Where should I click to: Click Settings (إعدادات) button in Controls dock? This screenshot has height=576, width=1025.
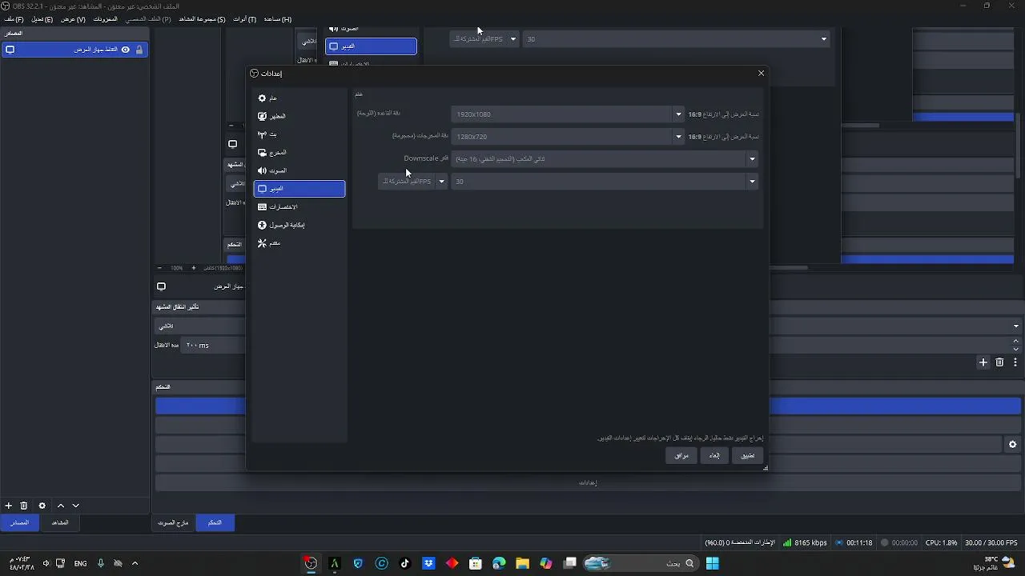pos(588,482)
